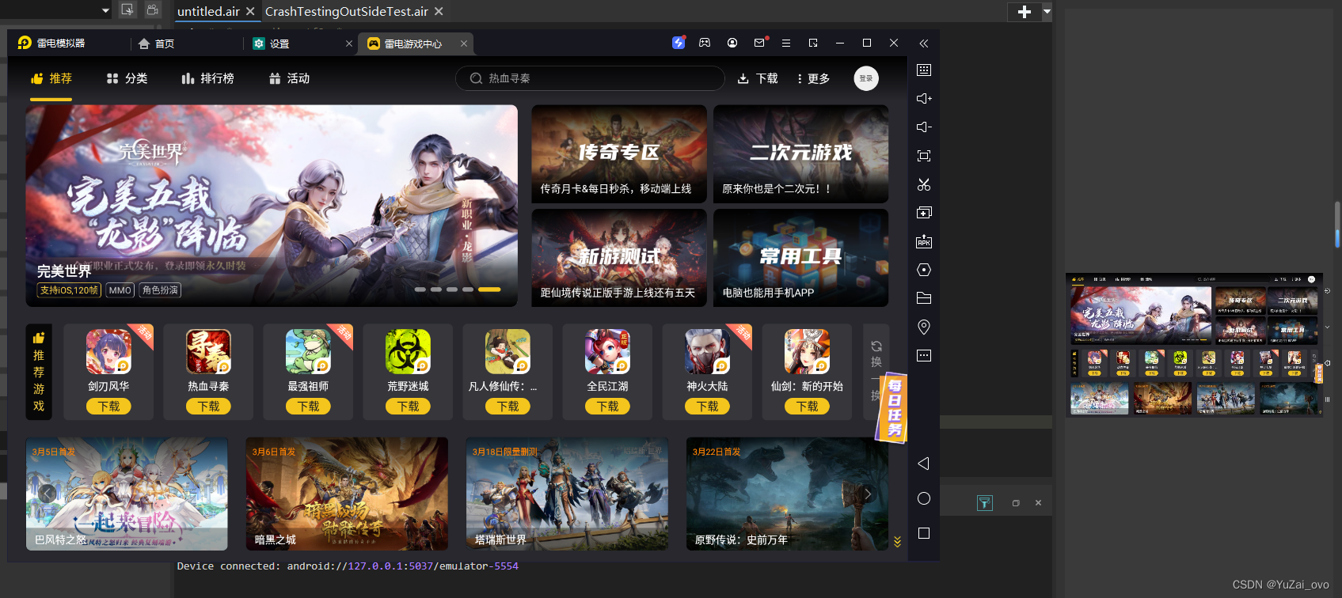1342x598 pixels.
Task: Collapse the emulator sidebar with double chevron
Action: coord(923,44)
